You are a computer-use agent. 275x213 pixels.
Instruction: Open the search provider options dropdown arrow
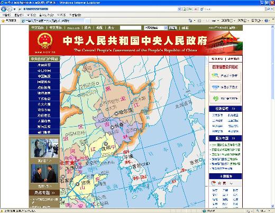272,9
